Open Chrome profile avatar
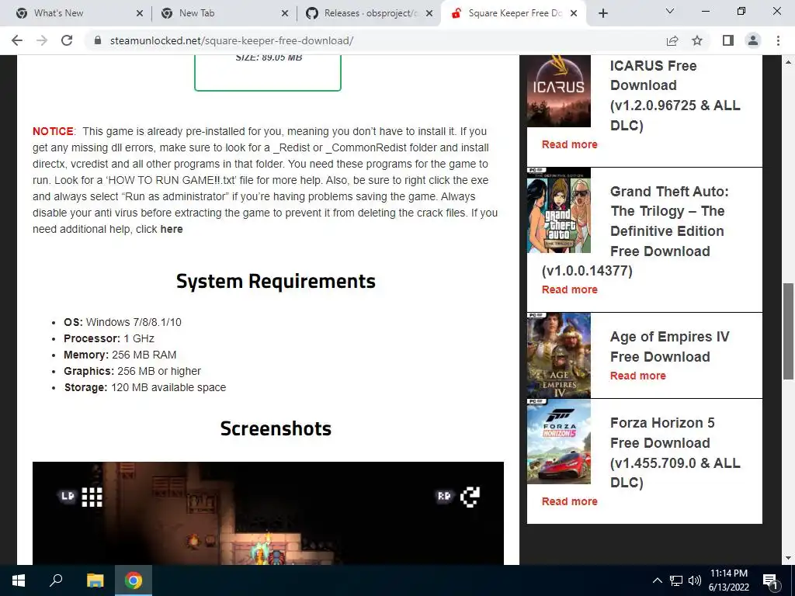The width and height of the screenshot is (795, 596). 753,40
